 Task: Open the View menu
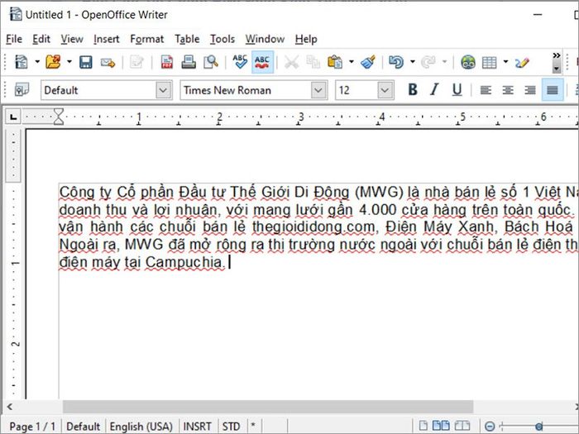coord(72,39)
